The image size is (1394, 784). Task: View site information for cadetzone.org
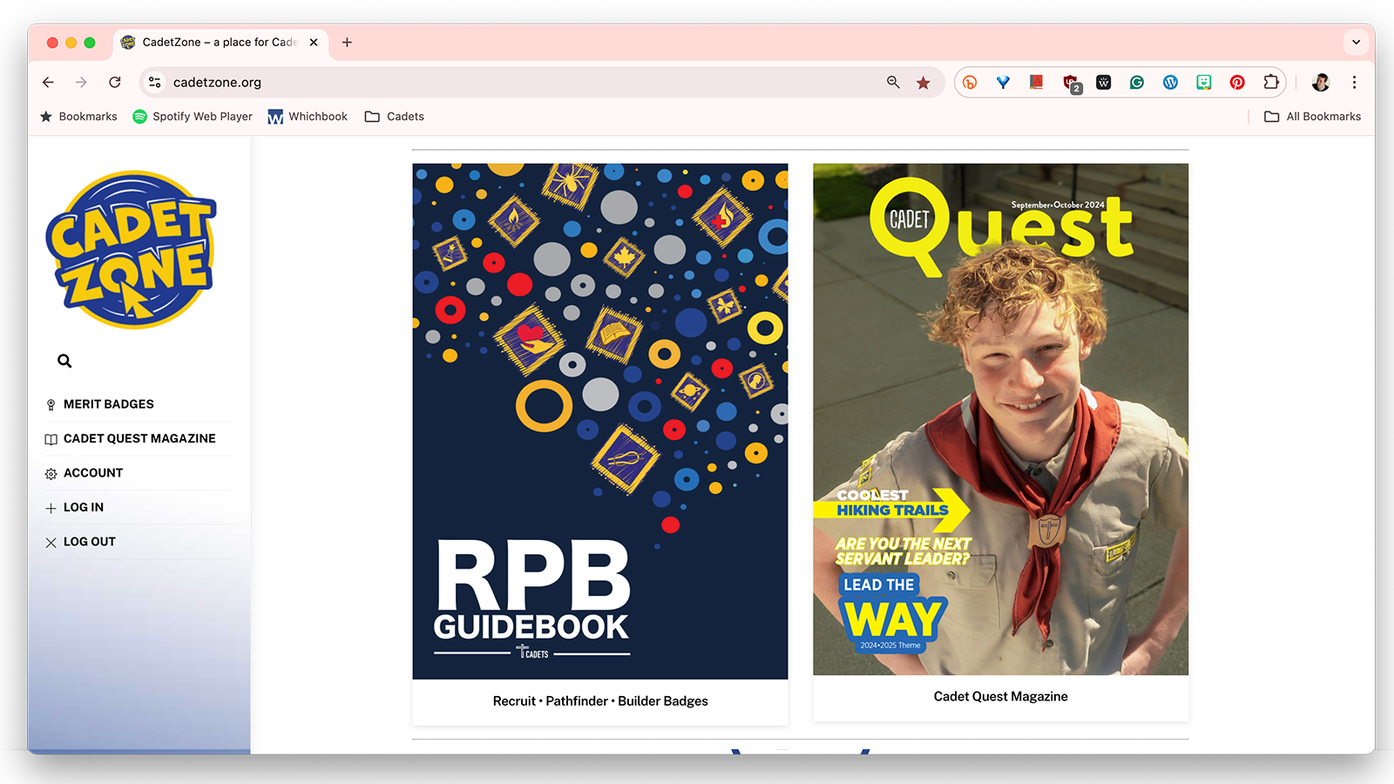point(155,83)
